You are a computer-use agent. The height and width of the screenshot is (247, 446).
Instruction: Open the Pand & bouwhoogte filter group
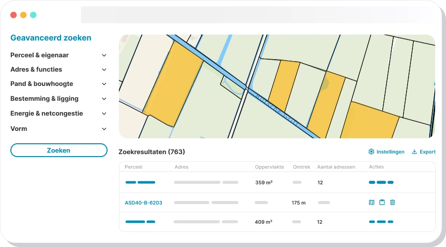[104, 84]
